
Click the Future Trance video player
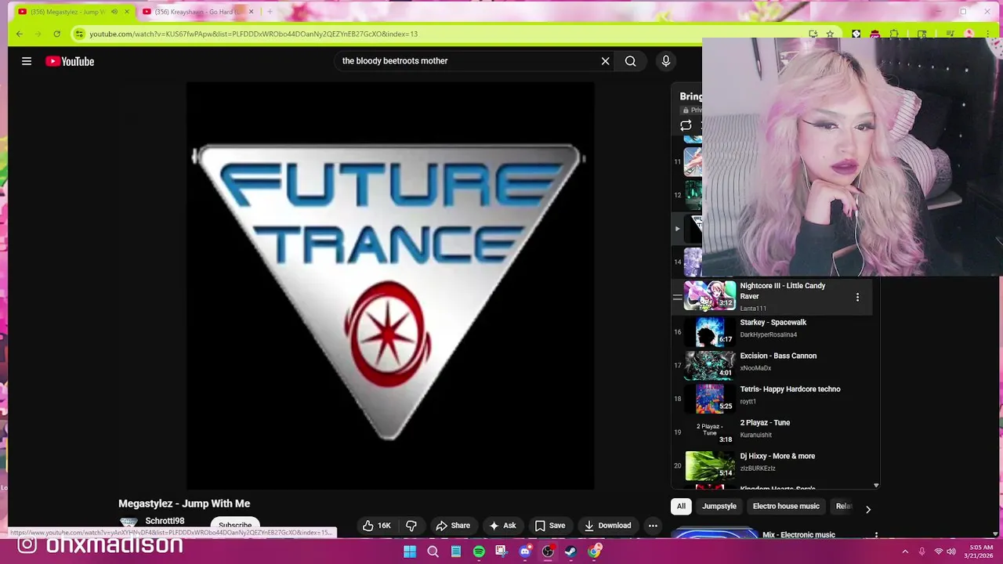coord(390,286)
